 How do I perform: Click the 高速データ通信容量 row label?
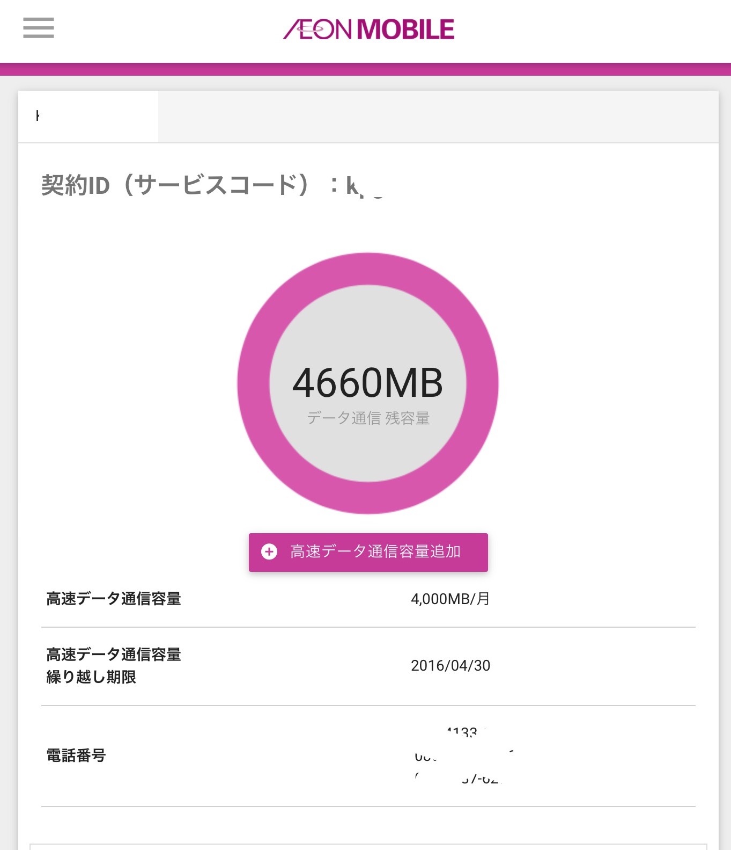point(114,599)
